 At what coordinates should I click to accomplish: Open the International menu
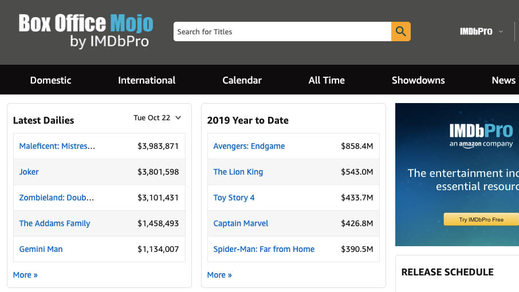pyautogui.click(x=147, y=80)
